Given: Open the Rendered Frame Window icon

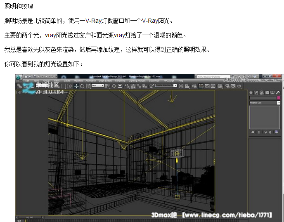Looking at the screenshot, I should pos(233,86).
